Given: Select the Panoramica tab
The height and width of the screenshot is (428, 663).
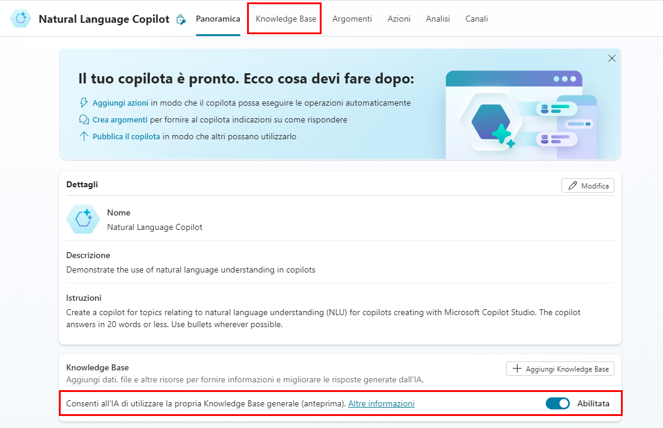Looking at the screenshot, I should pyautogui.click(x=218, y=19).
